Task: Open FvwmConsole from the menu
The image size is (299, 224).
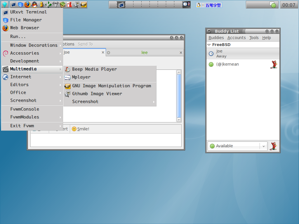Action: [32, 109]
